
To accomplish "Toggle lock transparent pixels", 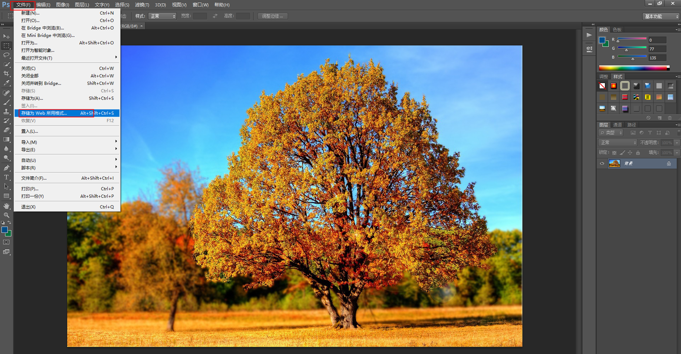I will [x=614, y=153].
